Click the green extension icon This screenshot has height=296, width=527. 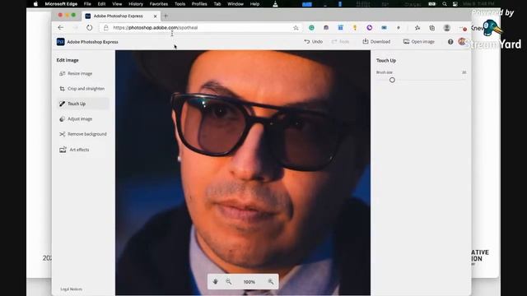pyautogui.click(x=311, y=28)
